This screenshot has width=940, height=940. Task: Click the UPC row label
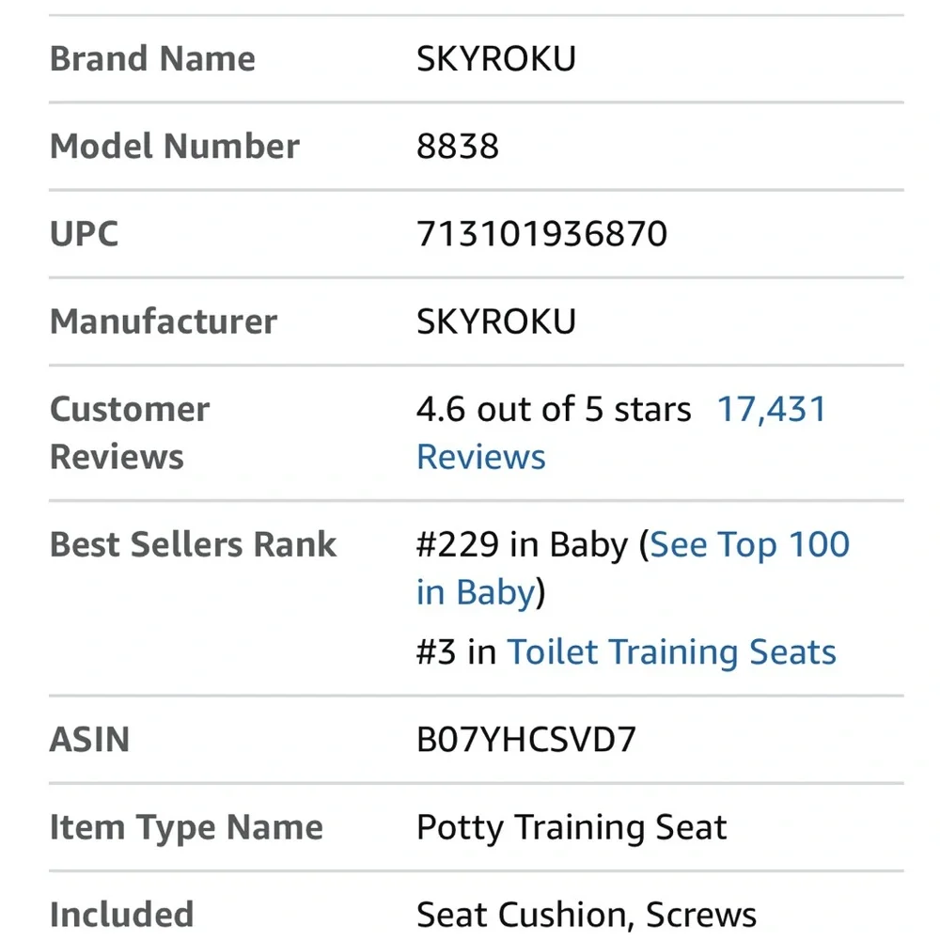(x=84, y=234)
